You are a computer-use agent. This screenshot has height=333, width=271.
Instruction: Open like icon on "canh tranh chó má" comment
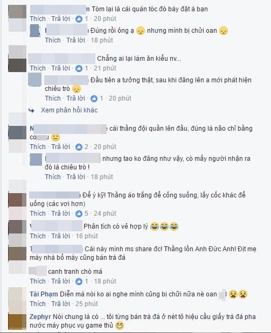(79, 281)
